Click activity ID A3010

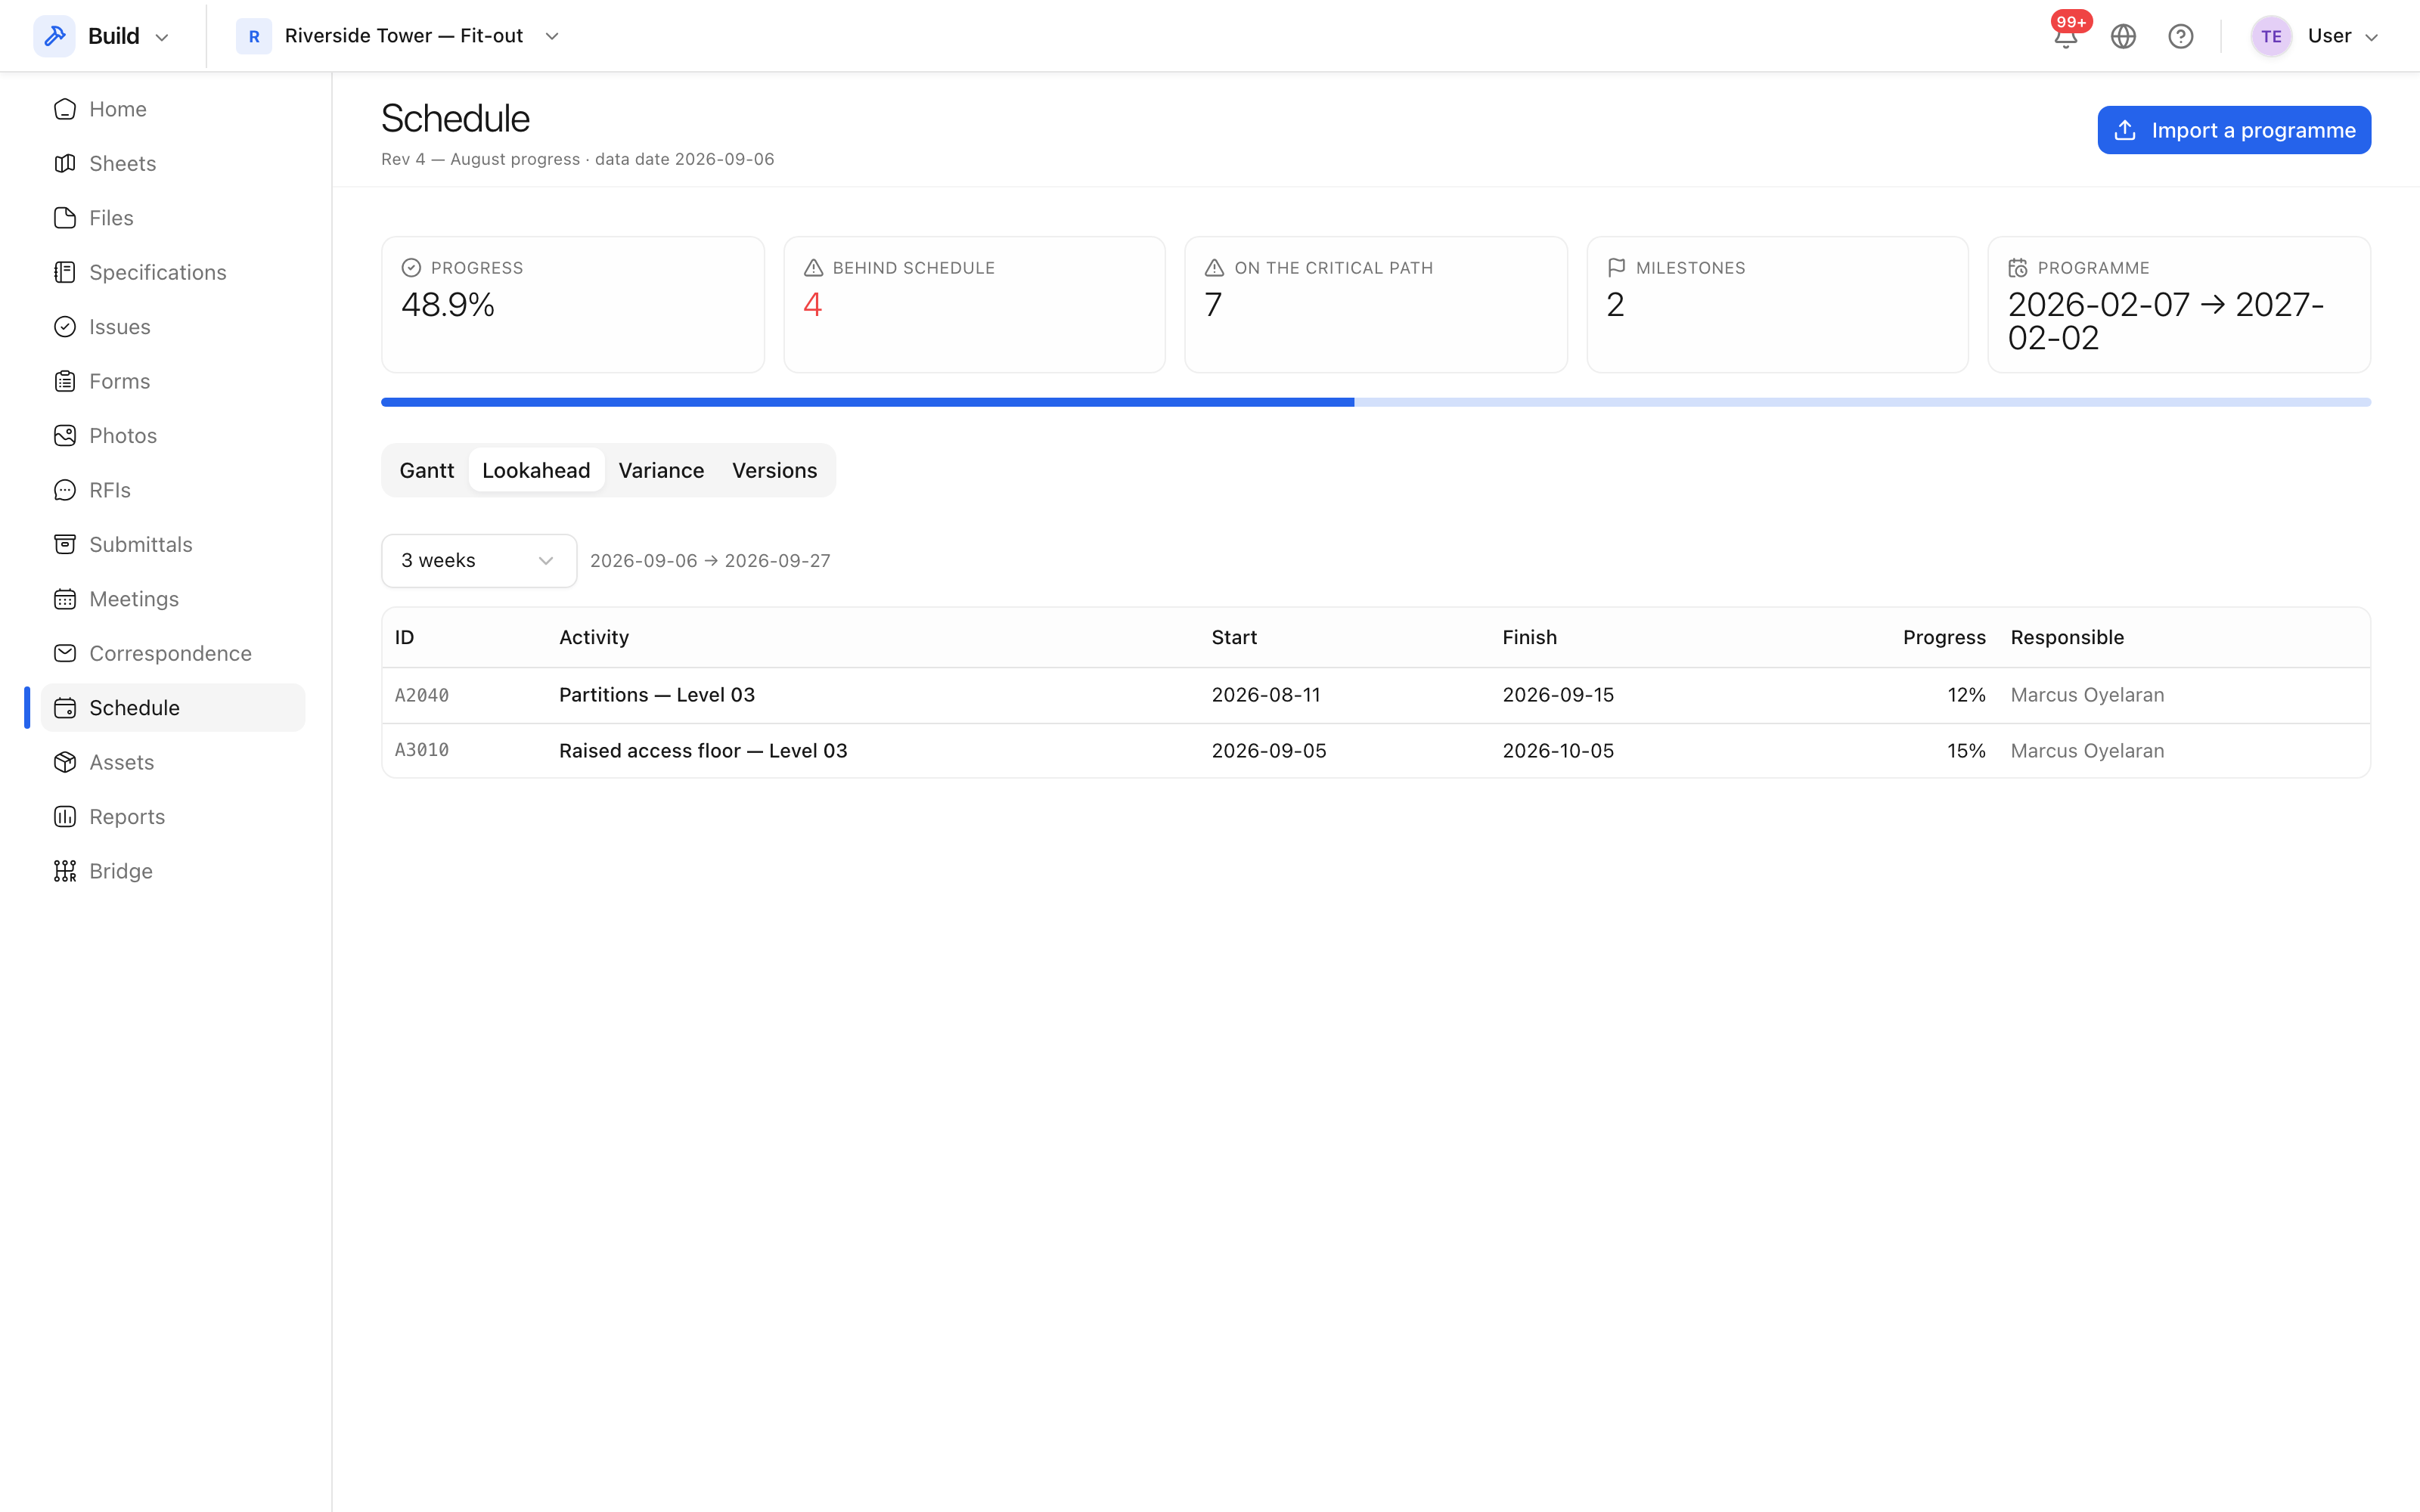[421, 751]
